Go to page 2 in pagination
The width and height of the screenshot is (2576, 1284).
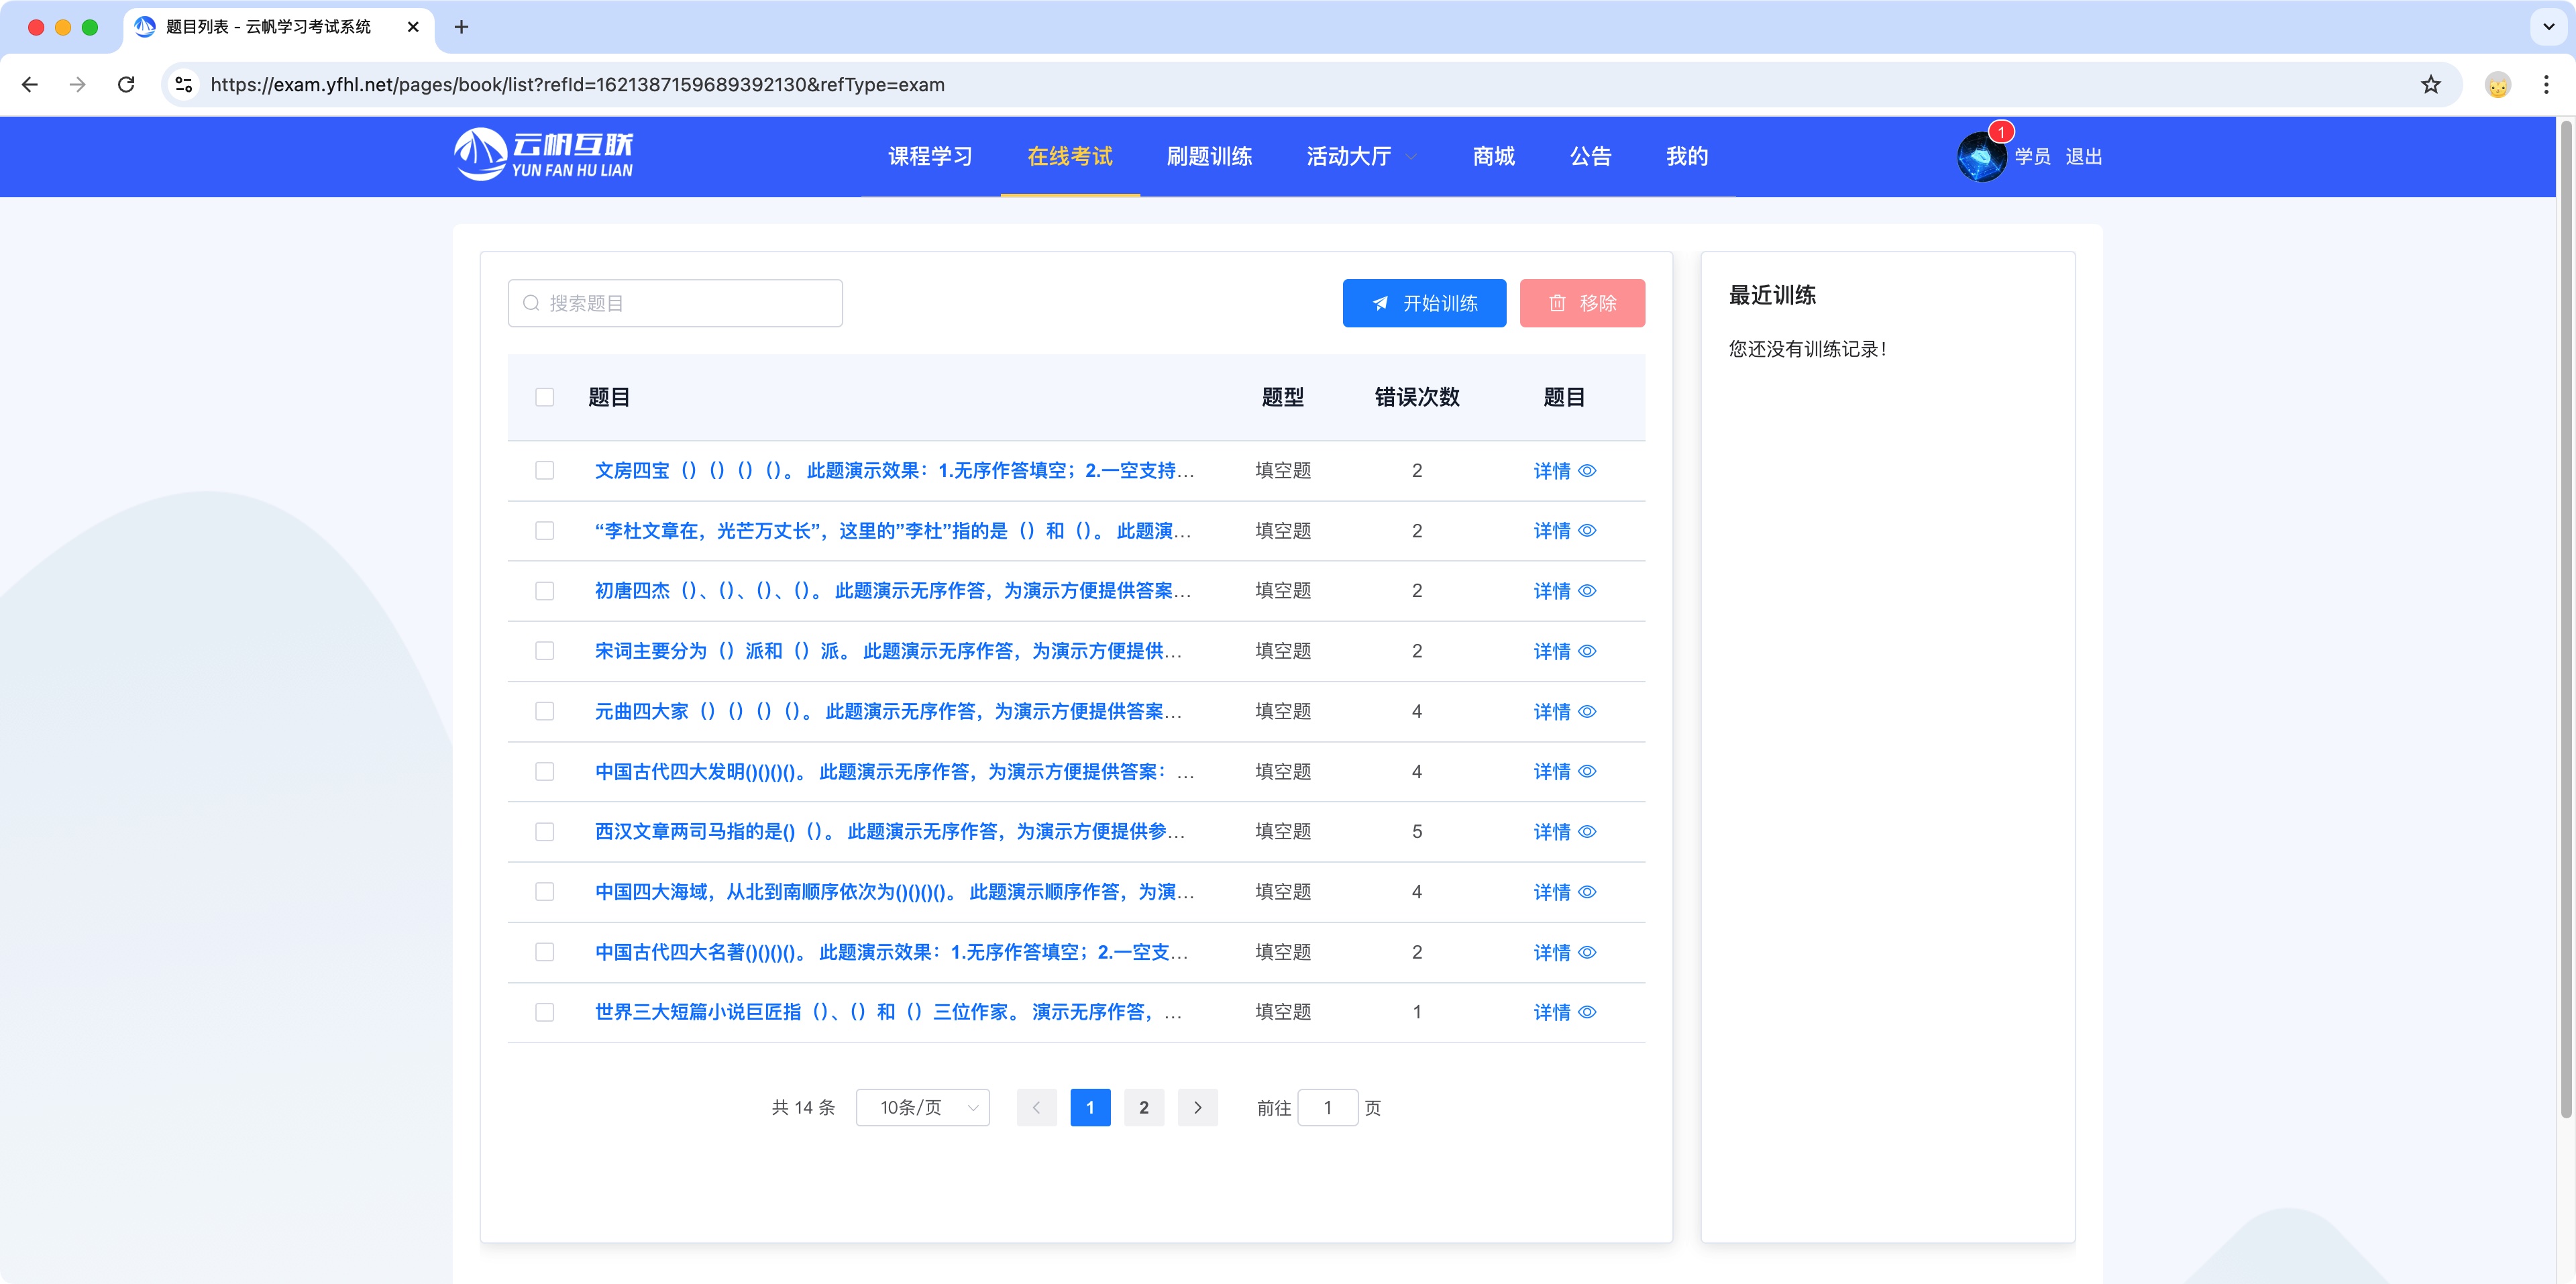pyautogui.click(x=1143, y=1107)
